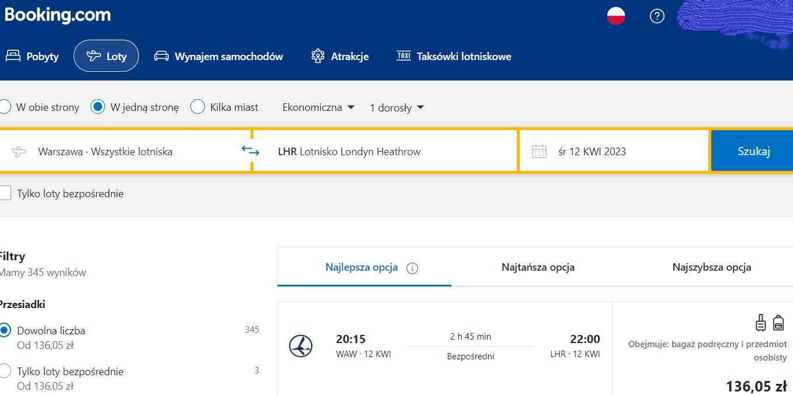The width and height of the screenshot is (793, 395).
Task: Click the baggage included description text
Action: pyautogui.click(x=707, y=351)
